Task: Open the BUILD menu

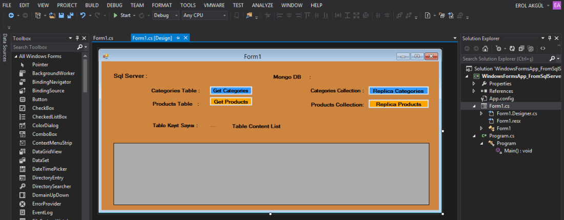Action: click(92, 5)
